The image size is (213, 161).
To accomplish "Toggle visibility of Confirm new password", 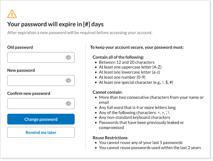I will (x=68, y=104).
